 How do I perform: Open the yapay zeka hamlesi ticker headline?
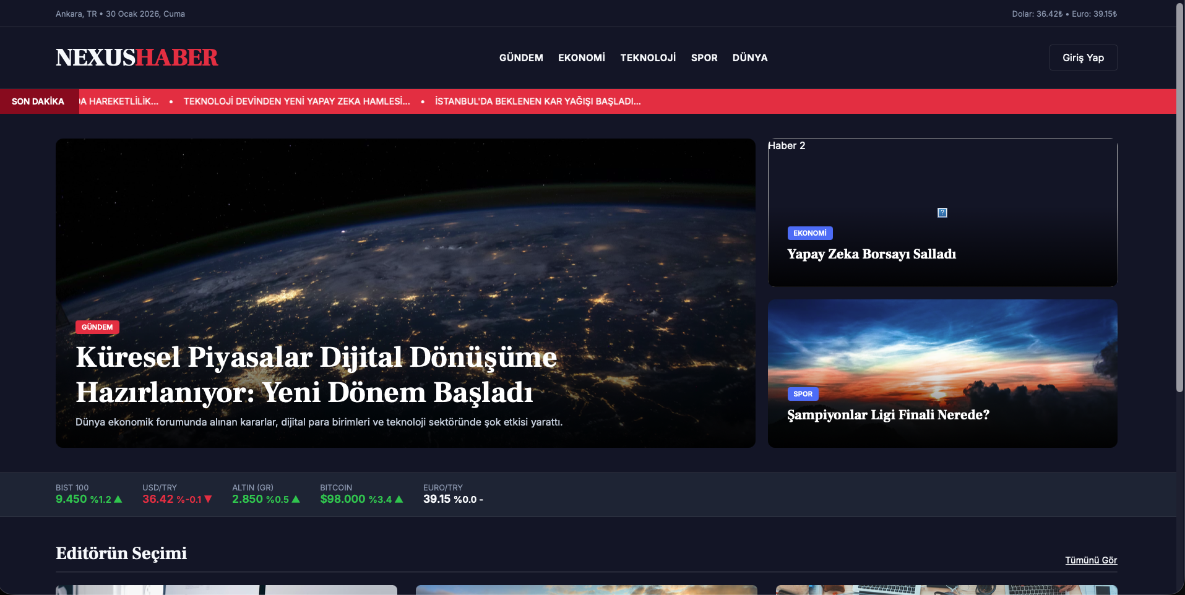[x=297, y=101]
